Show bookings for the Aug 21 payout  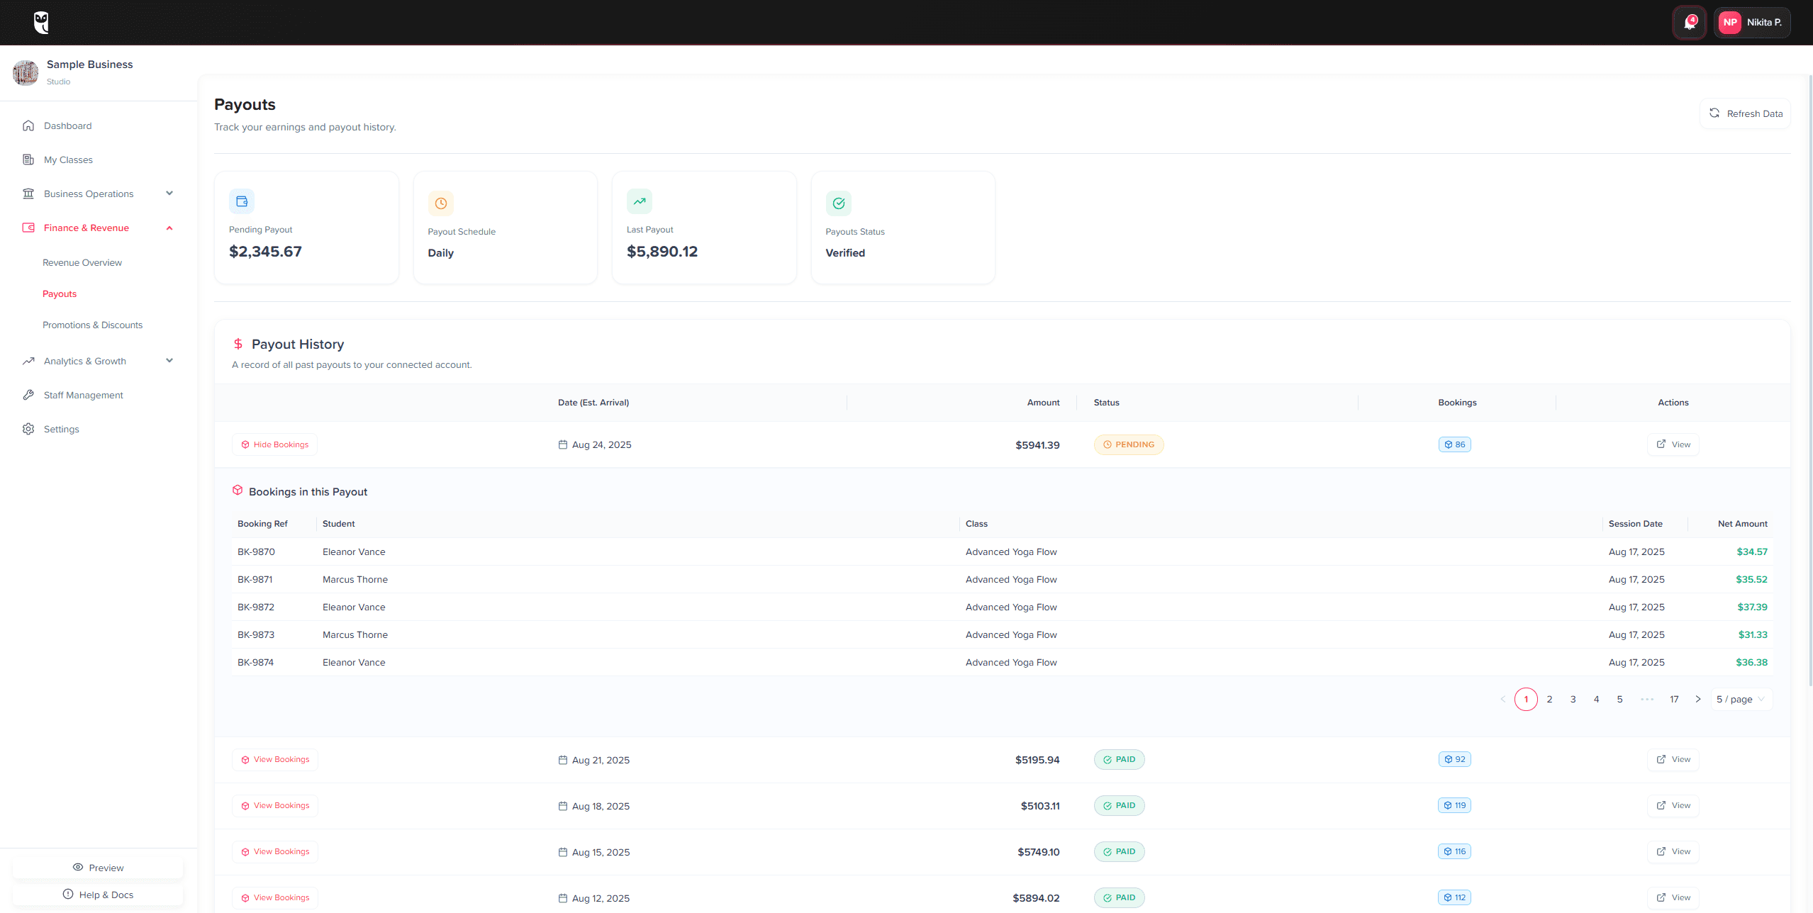pos(275,759)
